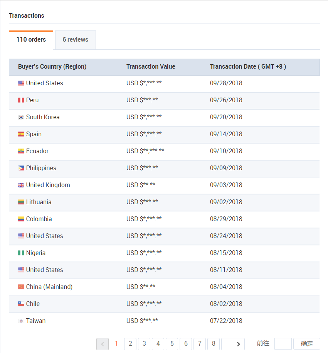Click the Spain flag icon

point(21,134)
